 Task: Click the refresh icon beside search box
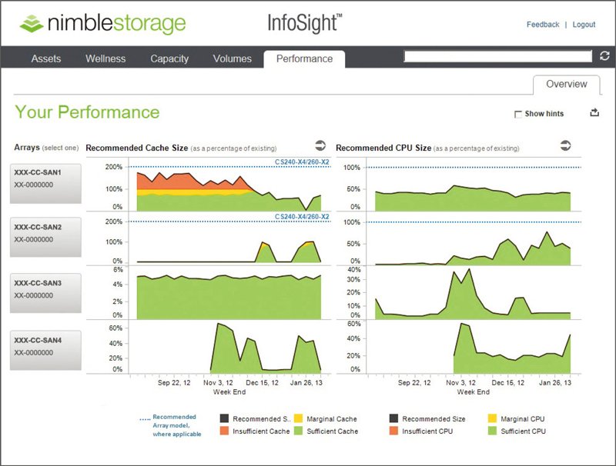point(604,56)
